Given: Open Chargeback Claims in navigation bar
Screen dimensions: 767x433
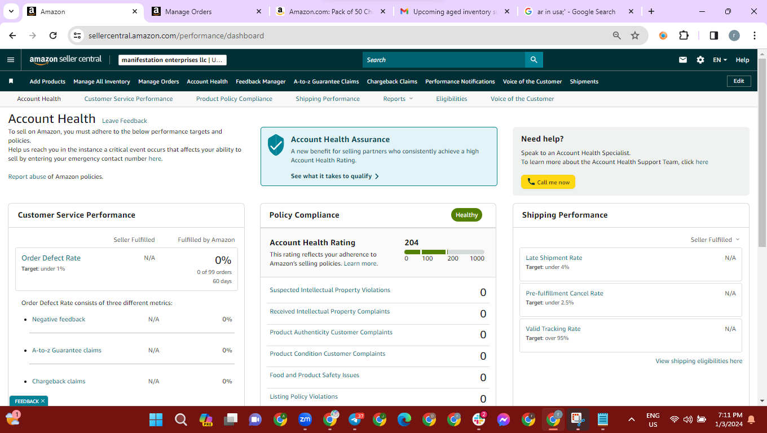Looking at the screenshot, I should point(392,81).
